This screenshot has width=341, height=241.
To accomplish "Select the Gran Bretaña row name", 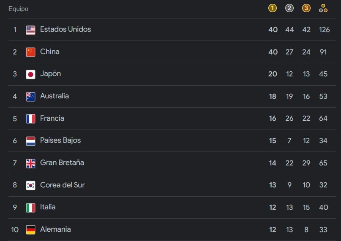I will click(x=62, y=162).
